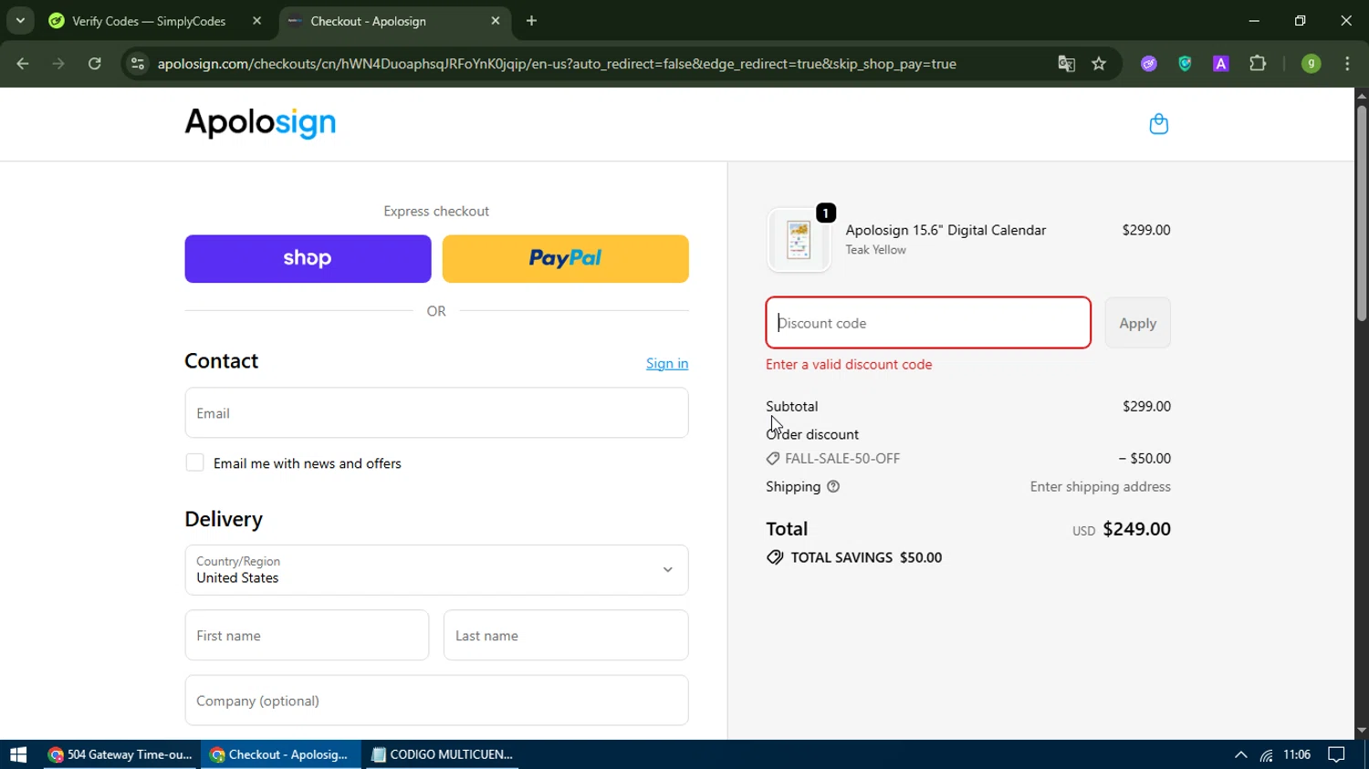The image size is (1369, 769).
Task: Click 'Enter a valid discount code' error text
Action: point(849,364)
